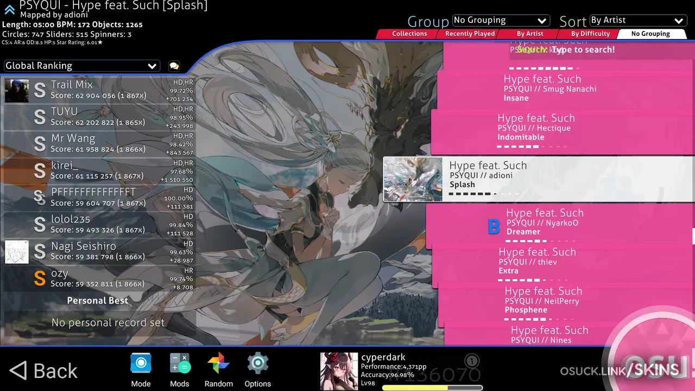Open the leaderboard chat bubble icon
This screenshot has width=695, height=391.
pos(174,66)
